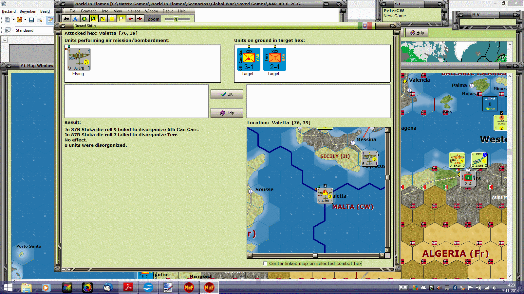Click the send by email envelope icon
Screen dimensions: 524x294
click(40, 20)
